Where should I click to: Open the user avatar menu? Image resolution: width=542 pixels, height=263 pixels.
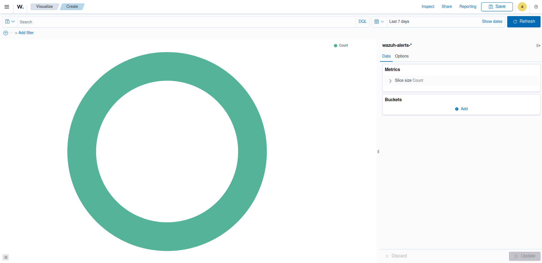tap(522, 7)
